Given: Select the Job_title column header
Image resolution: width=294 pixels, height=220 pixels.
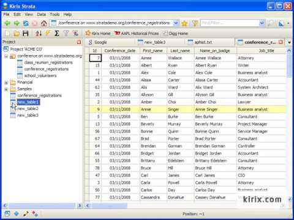Looking at the screenshot, I should 262,51.
